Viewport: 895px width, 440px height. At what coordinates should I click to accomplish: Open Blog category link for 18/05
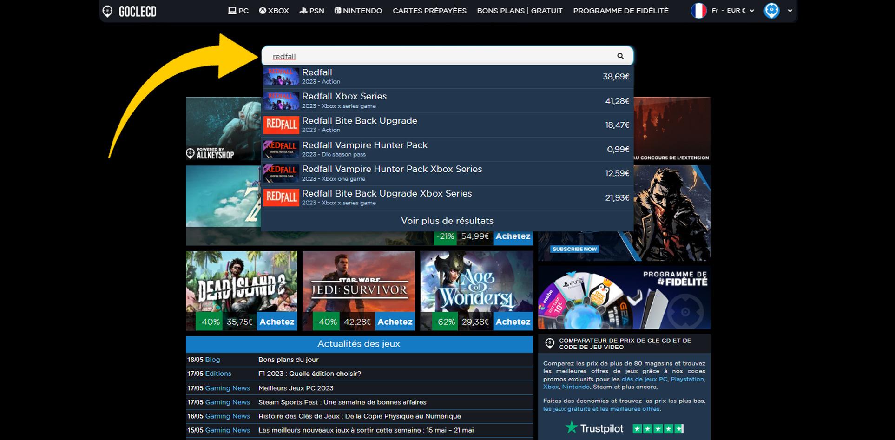coord(212,360)
